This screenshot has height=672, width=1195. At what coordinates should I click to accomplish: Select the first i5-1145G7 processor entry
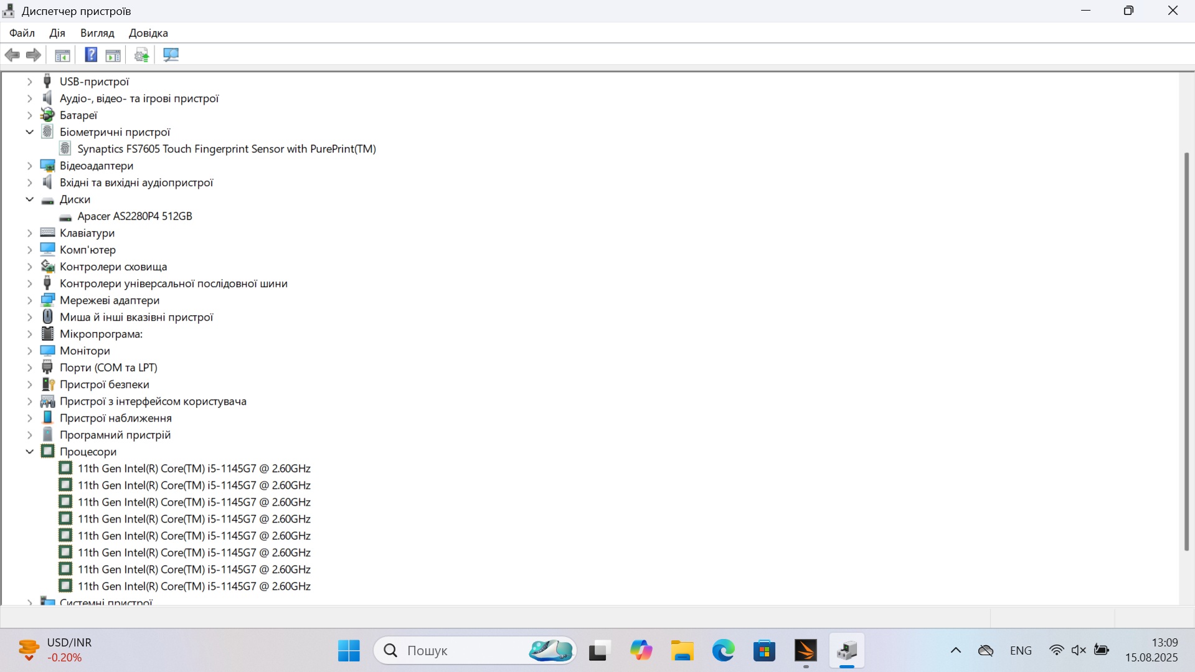[x=194, y=468]
